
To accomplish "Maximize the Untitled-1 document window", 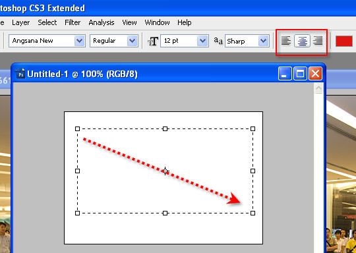I will coord(300,74).
